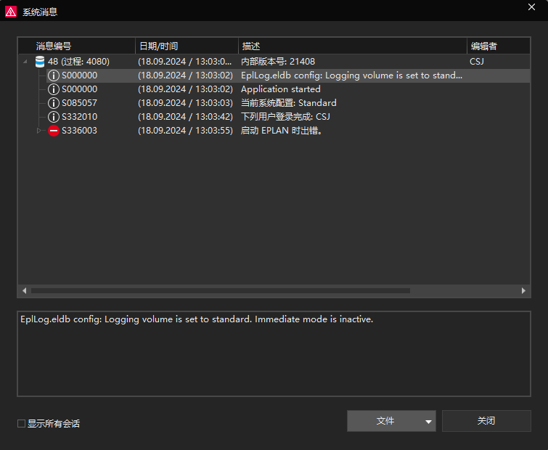This screenshot has width=548, height=450.
Task: Open the 文件 button dropdown arrow
Action: pos(428,421)
